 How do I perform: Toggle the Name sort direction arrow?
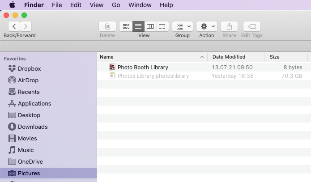point(202,57)
